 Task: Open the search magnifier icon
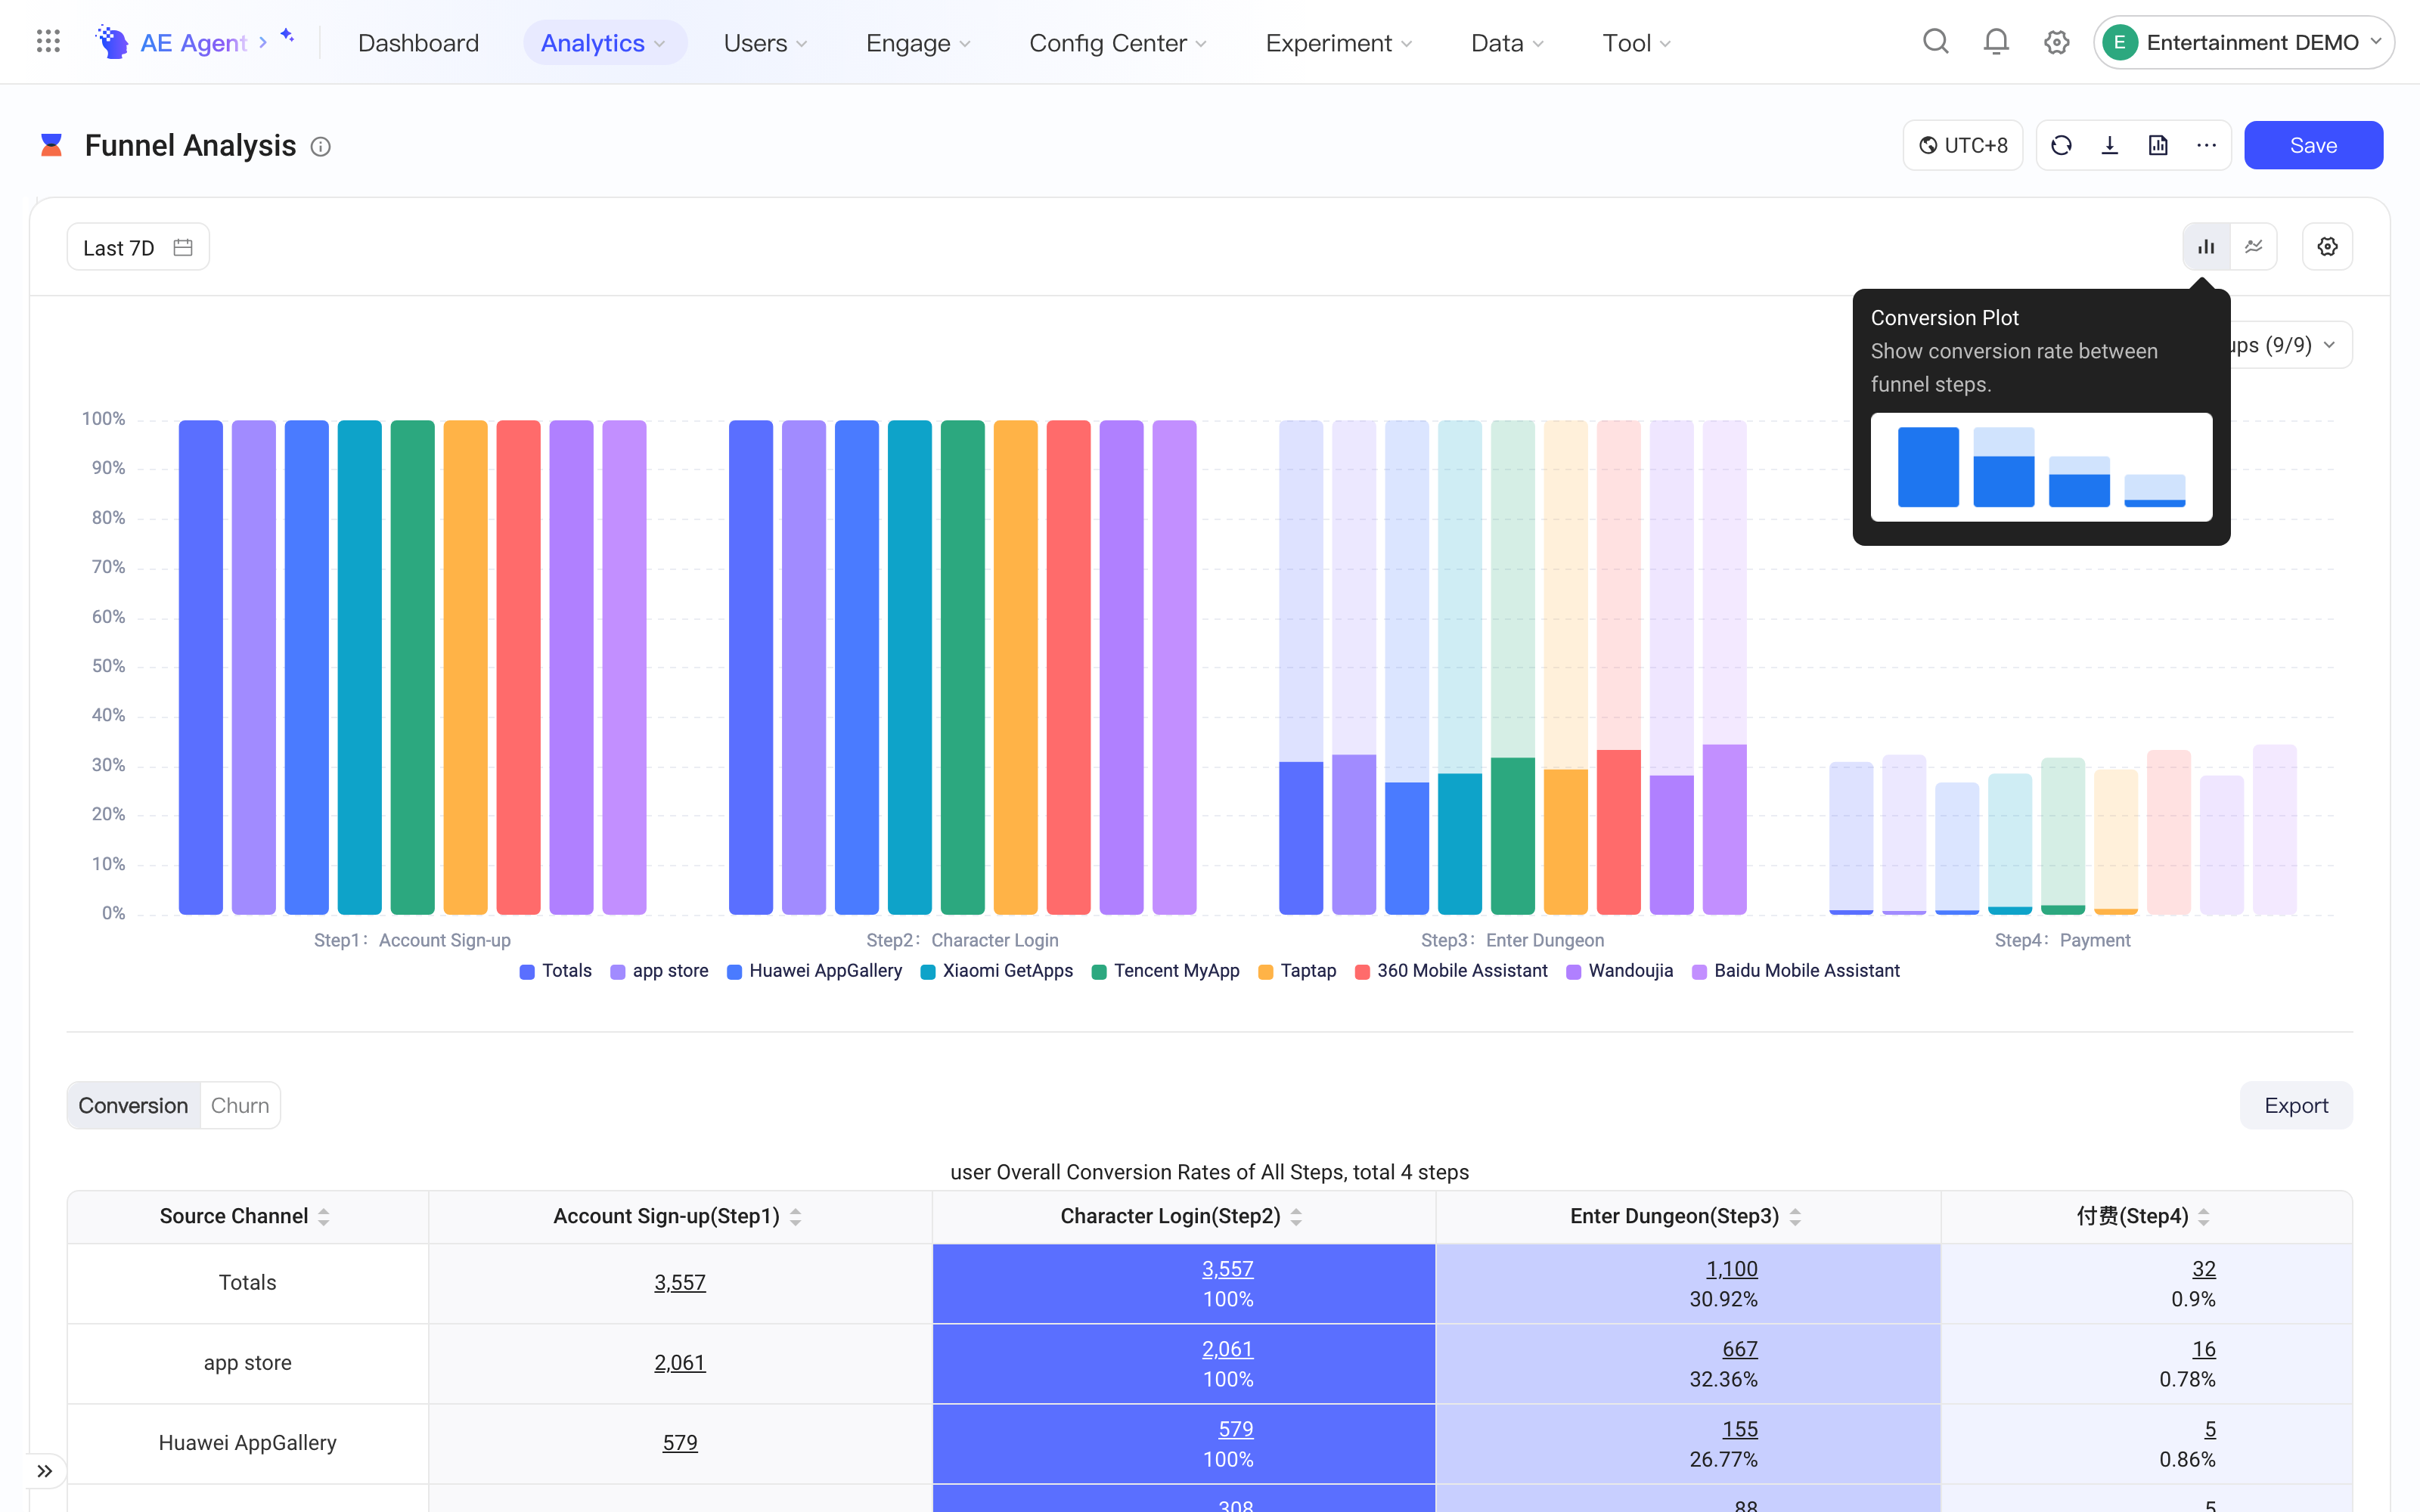click(x=1936, y=42)
